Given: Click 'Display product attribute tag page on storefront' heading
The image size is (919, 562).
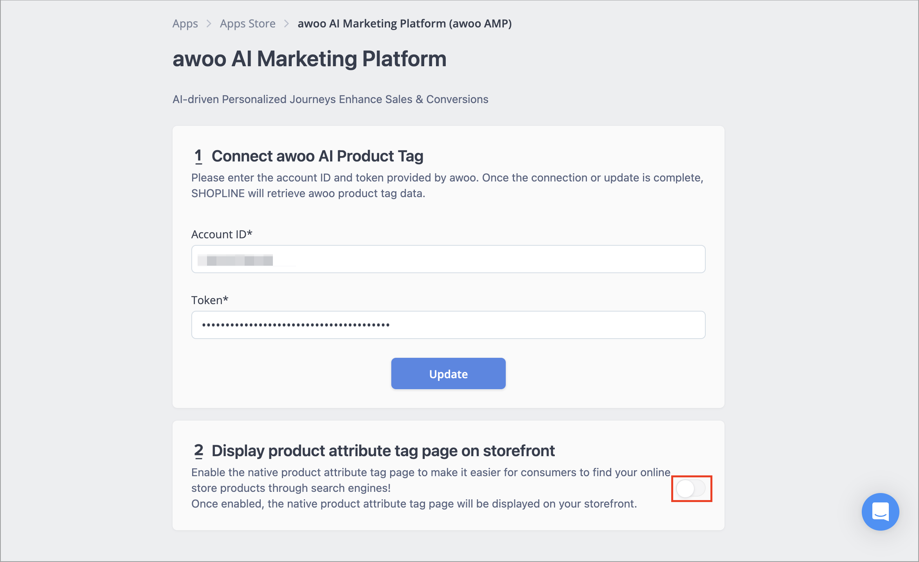Looking at the screenshot, I should (383, 451).
